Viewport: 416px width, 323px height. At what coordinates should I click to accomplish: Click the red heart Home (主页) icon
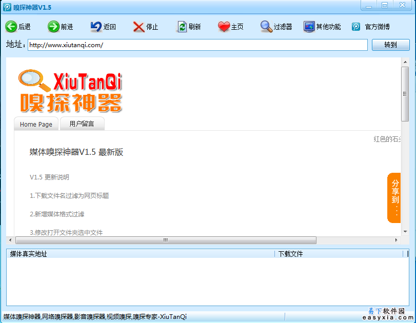click(x=224, y=27)
